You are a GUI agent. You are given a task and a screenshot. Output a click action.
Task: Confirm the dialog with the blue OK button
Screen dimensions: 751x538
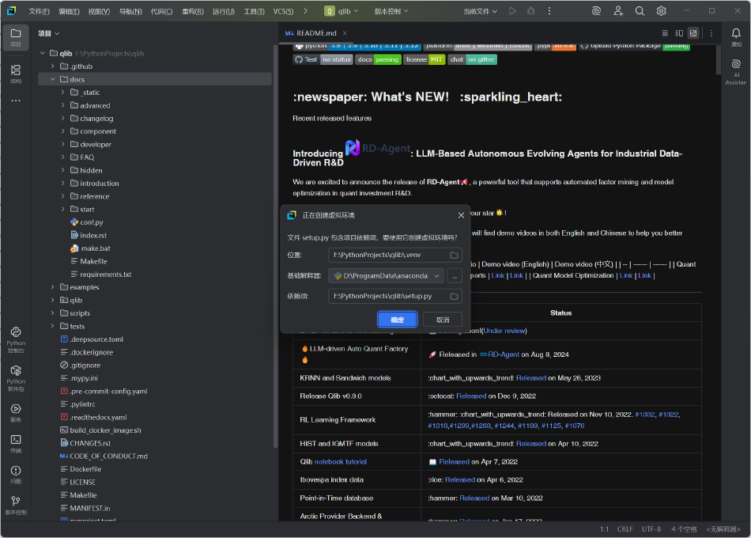click(x=397, y=320)
